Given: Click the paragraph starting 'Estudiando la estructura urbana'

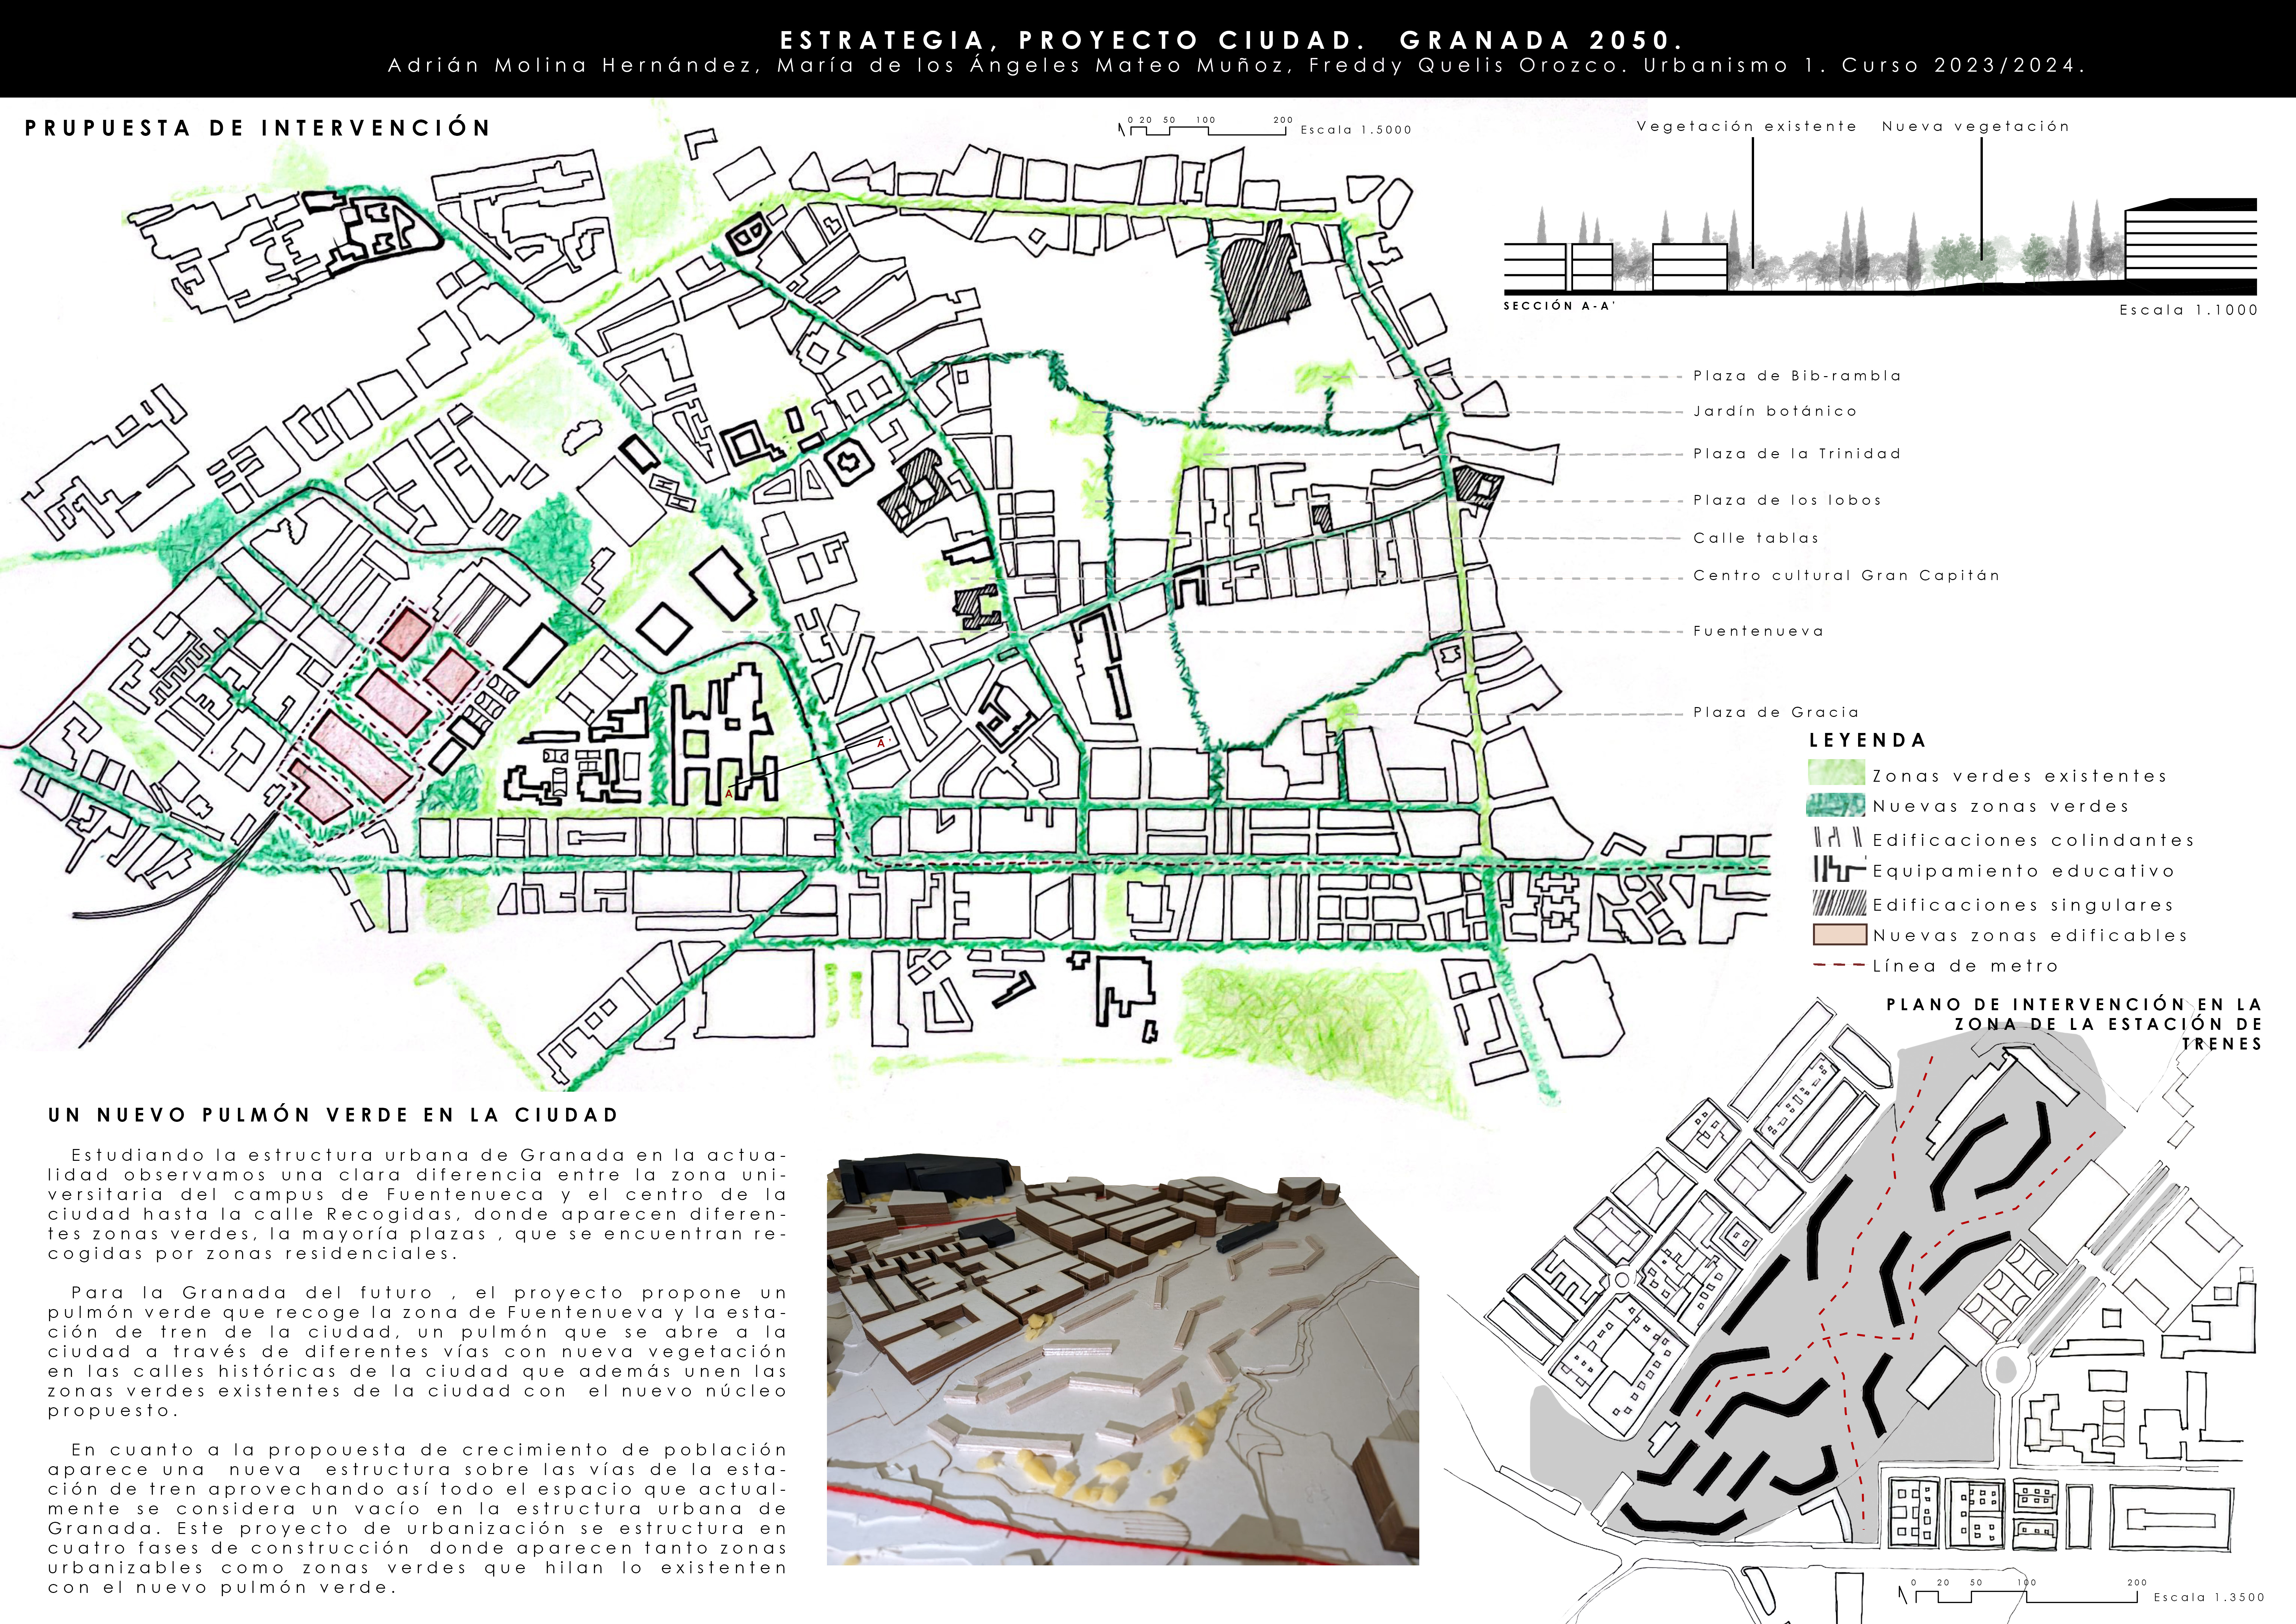Looking at the screenshot, I should tap(417, 1204).
